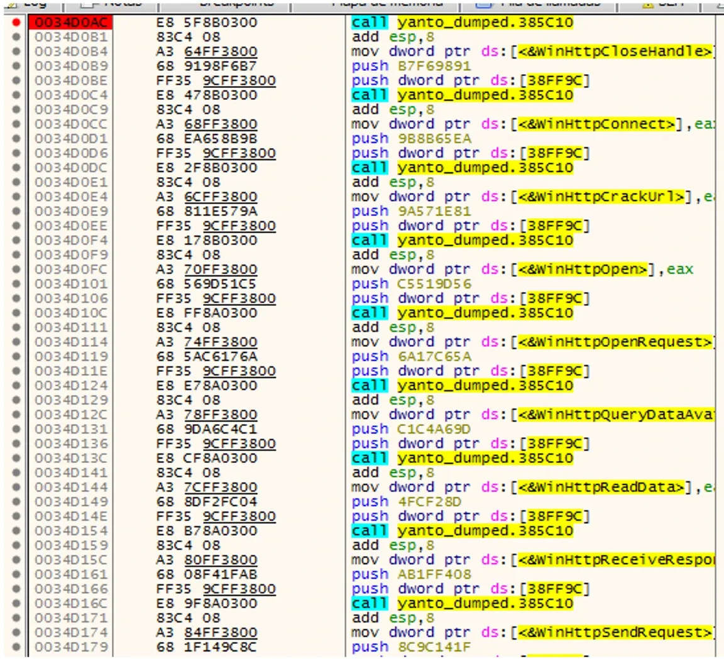Click the bytes FF35 9CFF3800 at address 0034D0BE

click(216, 80)
